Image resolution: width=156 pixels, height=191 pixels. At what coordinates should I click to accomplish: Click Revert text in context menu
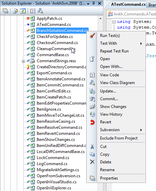(x=105, y=122)
